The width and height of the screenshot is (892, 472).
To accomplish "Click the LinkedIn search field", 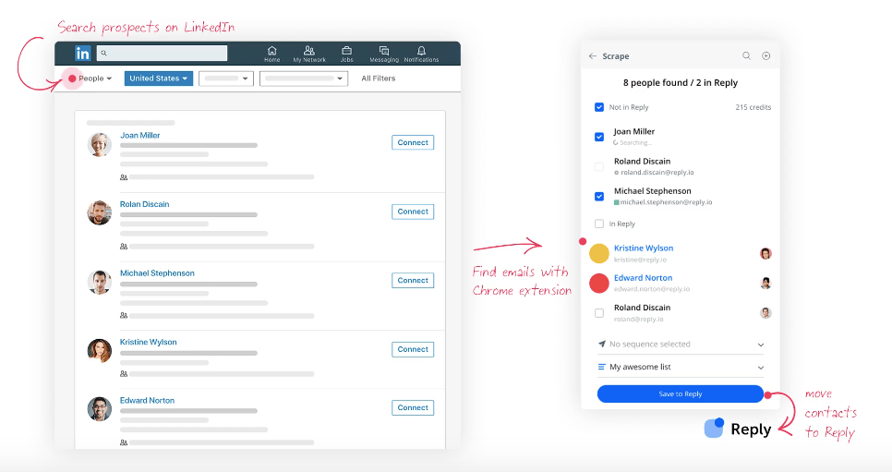I will coord(163,53).
